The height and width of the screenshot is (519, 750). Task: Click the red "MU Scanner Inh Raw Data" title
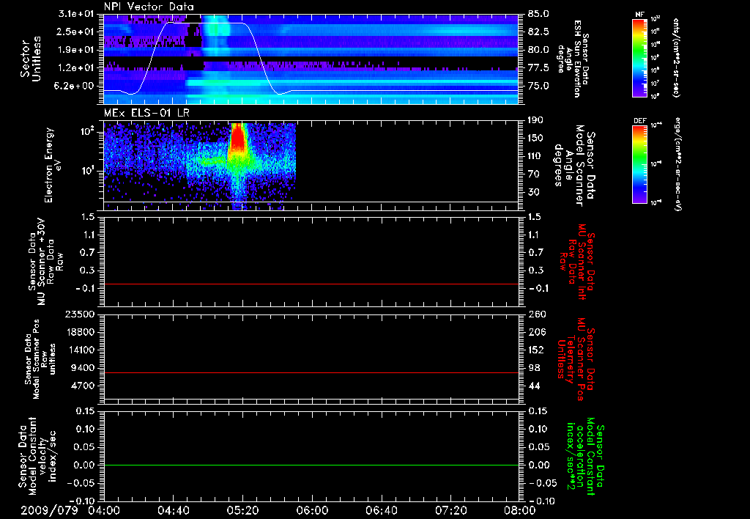click(x=577, y=262)
